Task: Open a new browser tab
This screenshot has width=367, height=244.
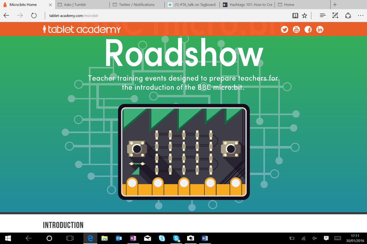Action: pyautogui.click(x=335, y=5)
